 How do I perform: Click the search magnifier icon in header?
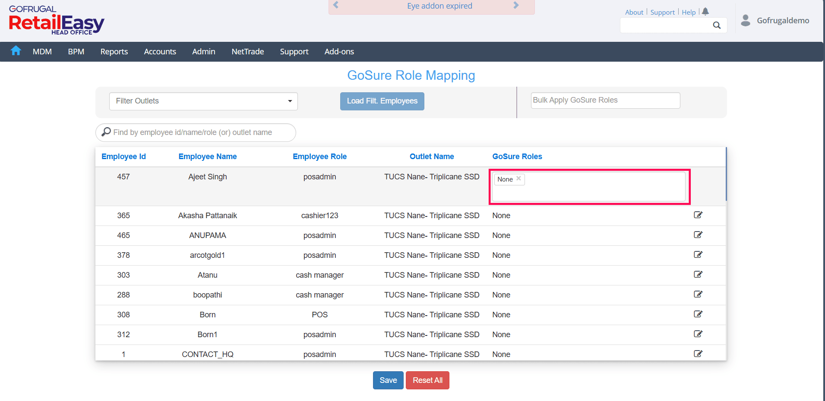717,25
